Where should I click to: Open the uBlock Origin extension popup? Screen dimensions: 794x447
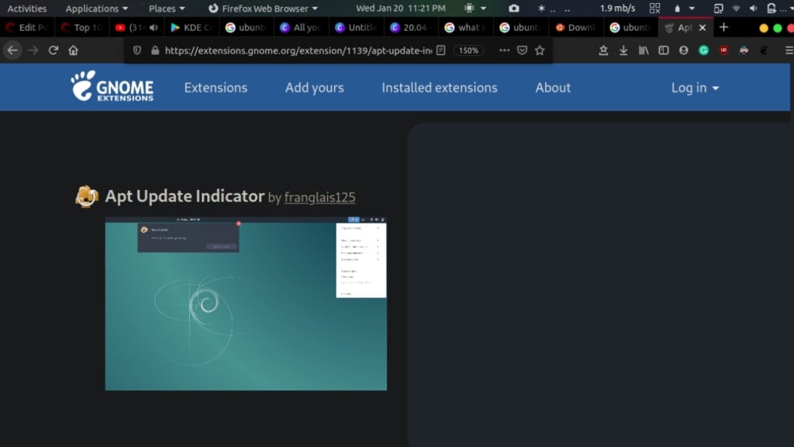pyautogui.click(x=723, y=50)
